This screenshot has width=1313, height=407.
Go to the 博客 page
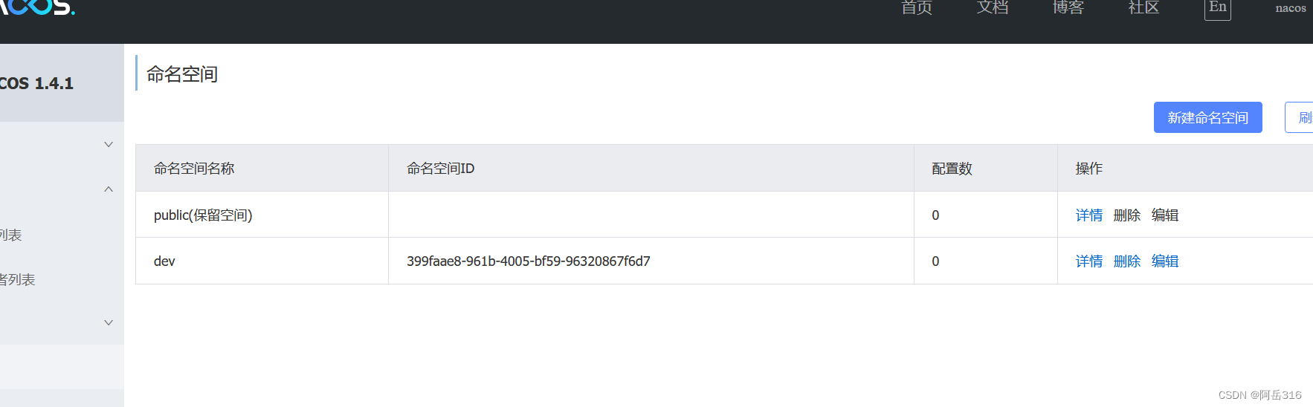click(1068, 7)
